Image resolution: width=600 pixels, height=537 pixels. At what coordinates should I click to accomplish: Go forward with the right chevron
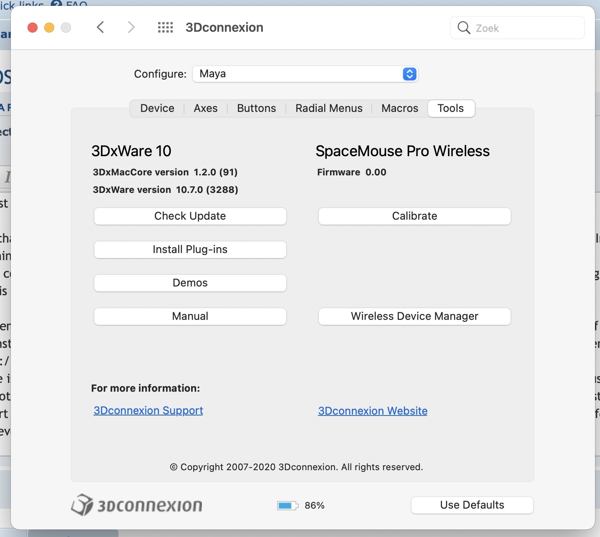tap(131, 28)
